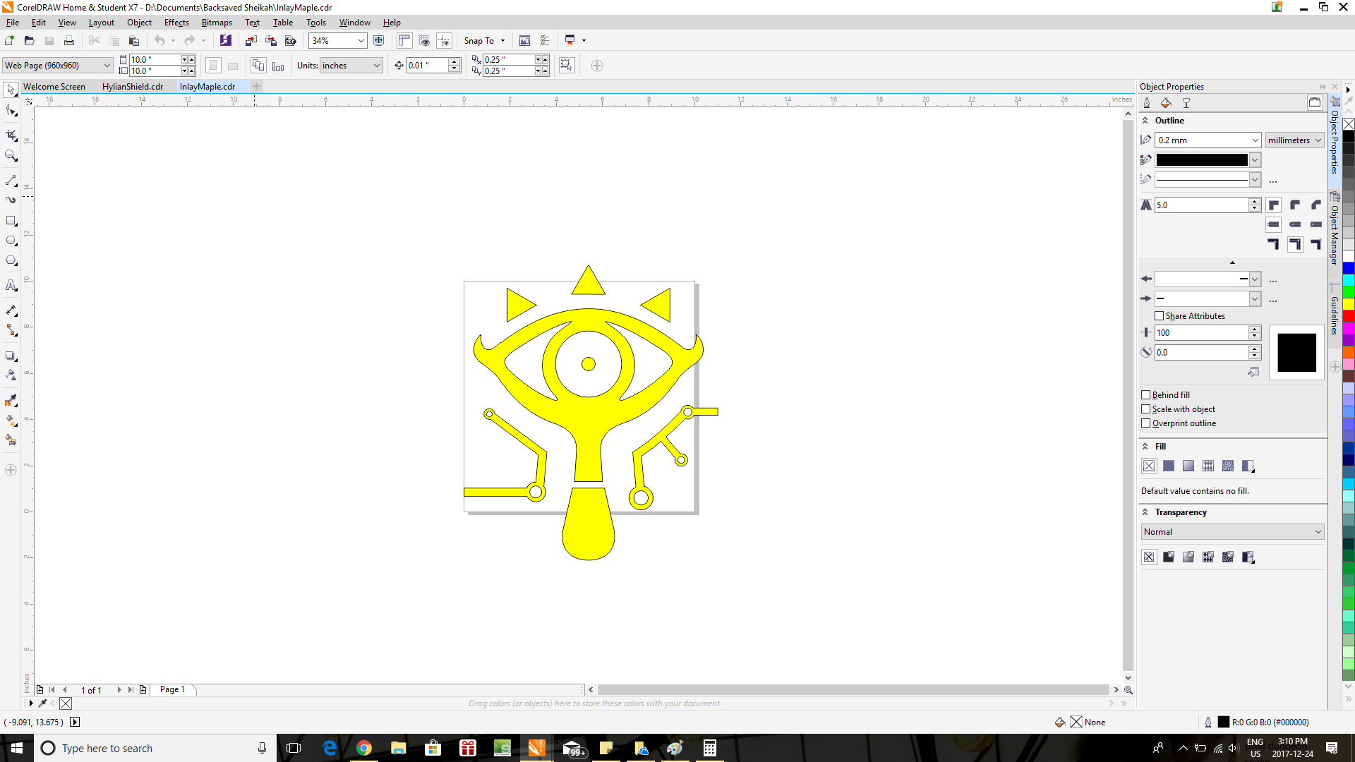Enable the Share Attributes checkbox
This screenshot has height=762, width=1355.
coord(1160,315)
